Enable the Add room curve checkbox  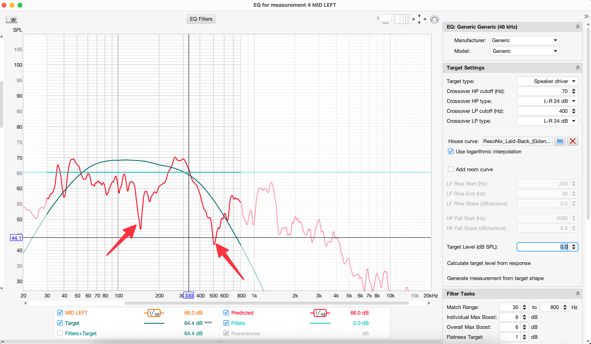coord(451,169)
